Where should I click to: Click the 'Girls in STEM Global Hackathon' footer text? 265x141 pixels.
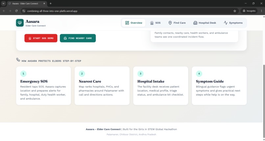(157, 129)
